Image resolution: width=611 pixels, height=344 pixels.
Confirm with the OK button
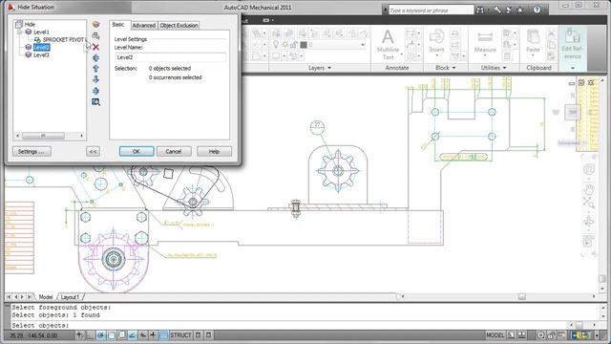(x=137, y=151)
